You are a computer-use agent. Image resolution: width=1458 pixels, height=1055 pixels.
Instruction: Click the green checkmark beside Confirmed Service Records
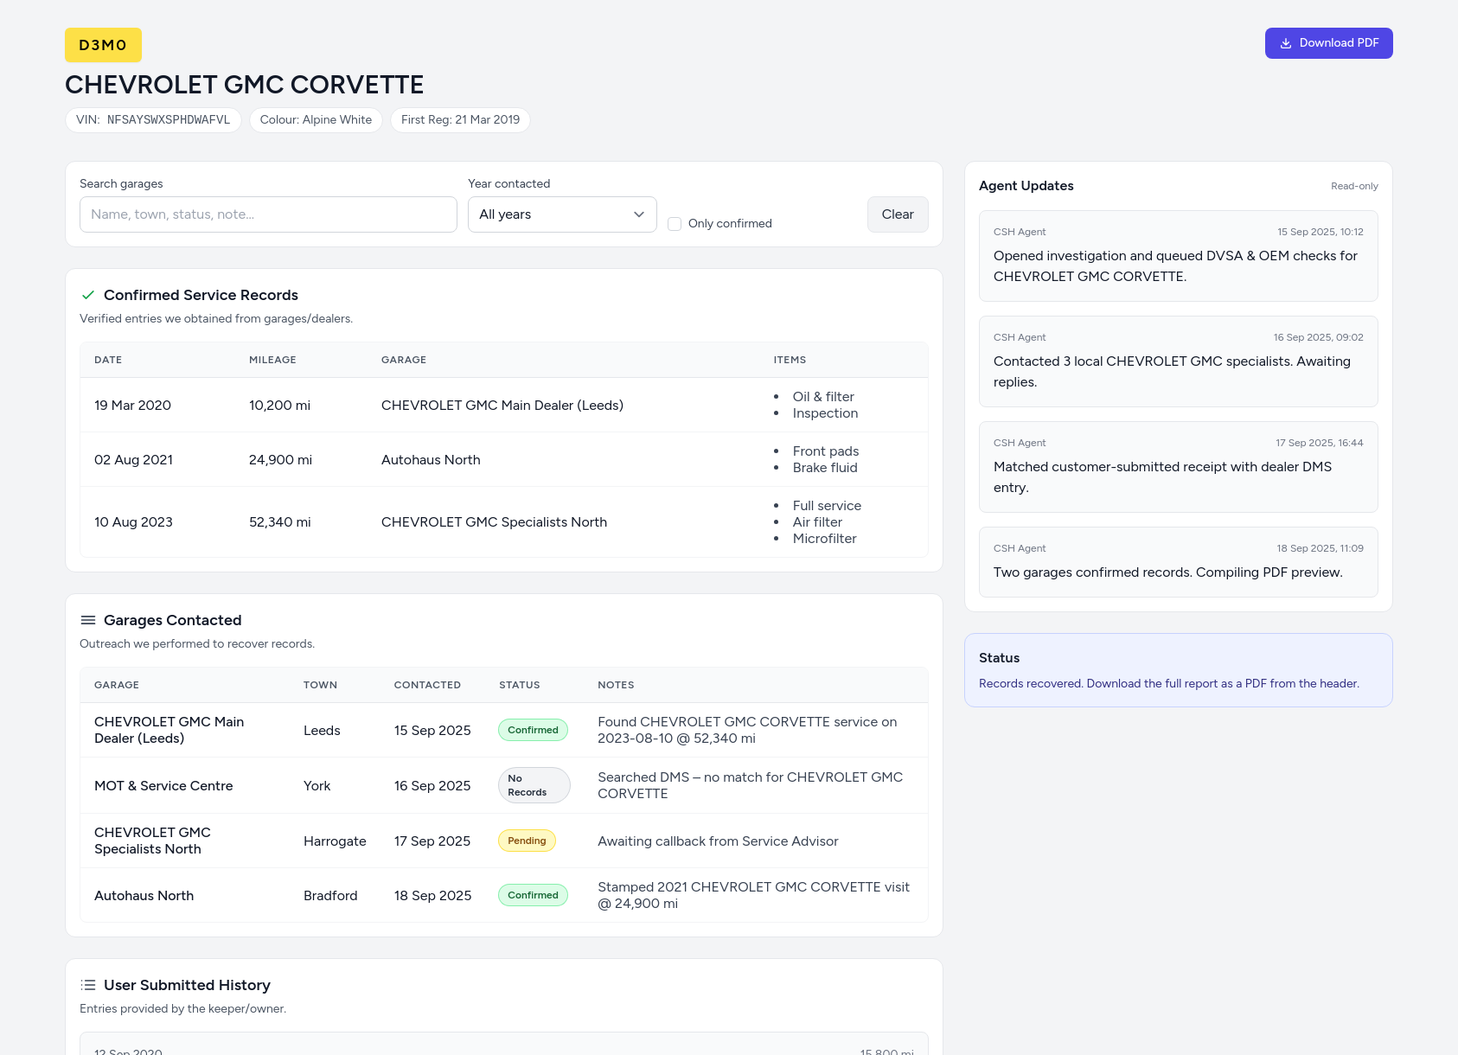(87, 295)
